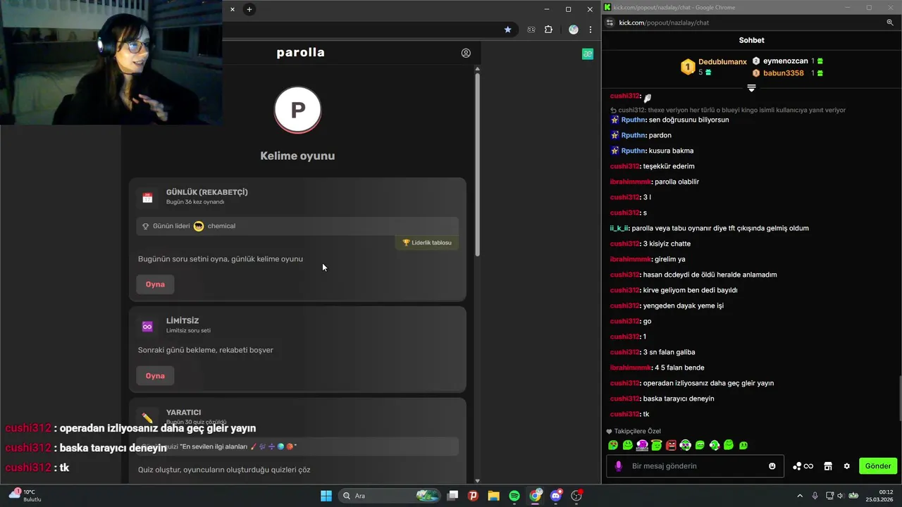Viewport: 902px width, 507px height.
Task: Click the purple microphone icon in message box
Action: coord(619,466)
